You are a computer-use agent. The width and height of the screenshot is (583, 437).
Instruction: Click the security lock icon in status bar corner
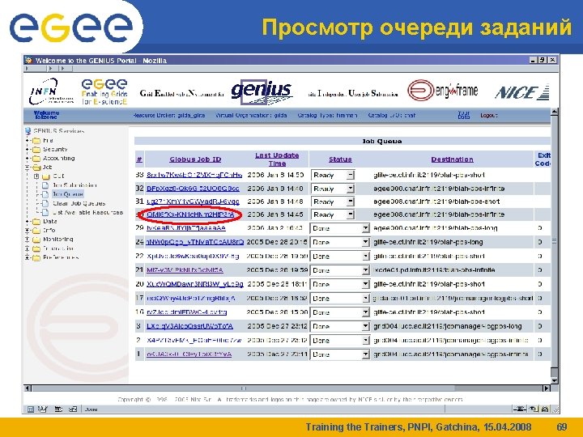click(546, 409)
